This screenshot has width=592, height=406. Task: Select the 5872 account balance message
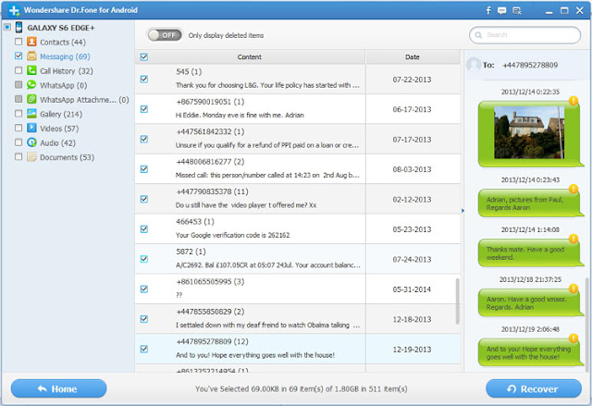coord(298,259)
